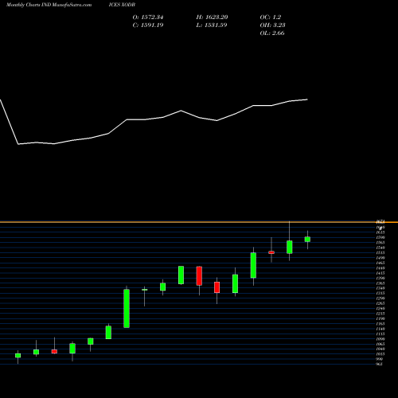
Task: Click the white line's lowest point at the left
Action: tap(18, 144)
